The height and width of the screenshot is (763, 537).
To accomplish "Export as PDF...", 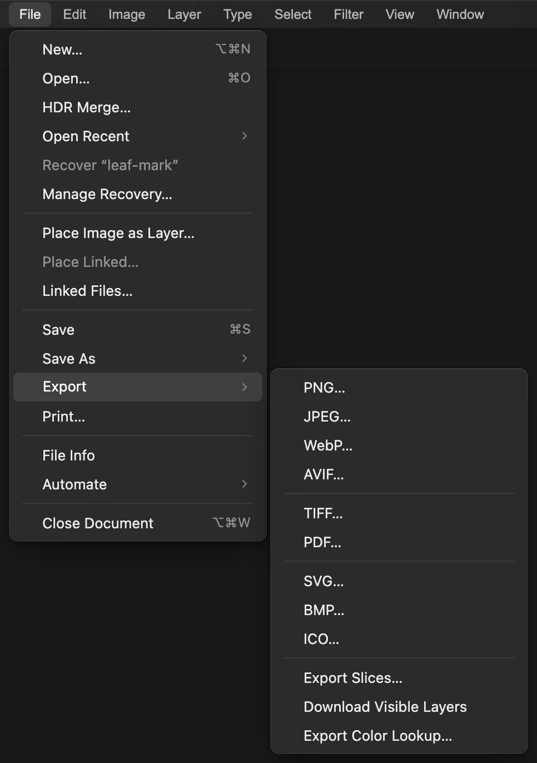I will pos(399,542).
